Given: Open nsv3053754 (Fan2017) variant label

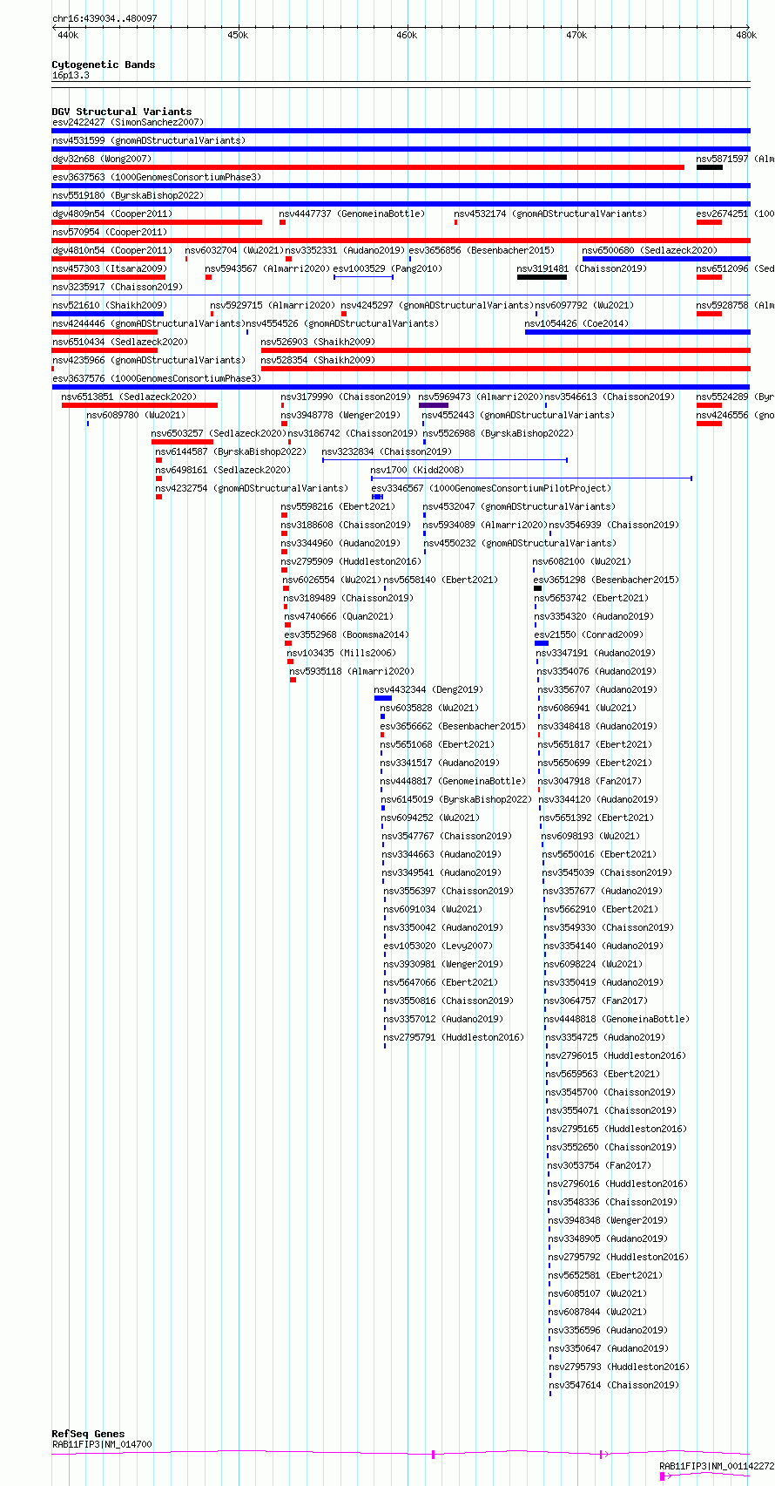Looking at the screenshot, I should click(599, 1166).
